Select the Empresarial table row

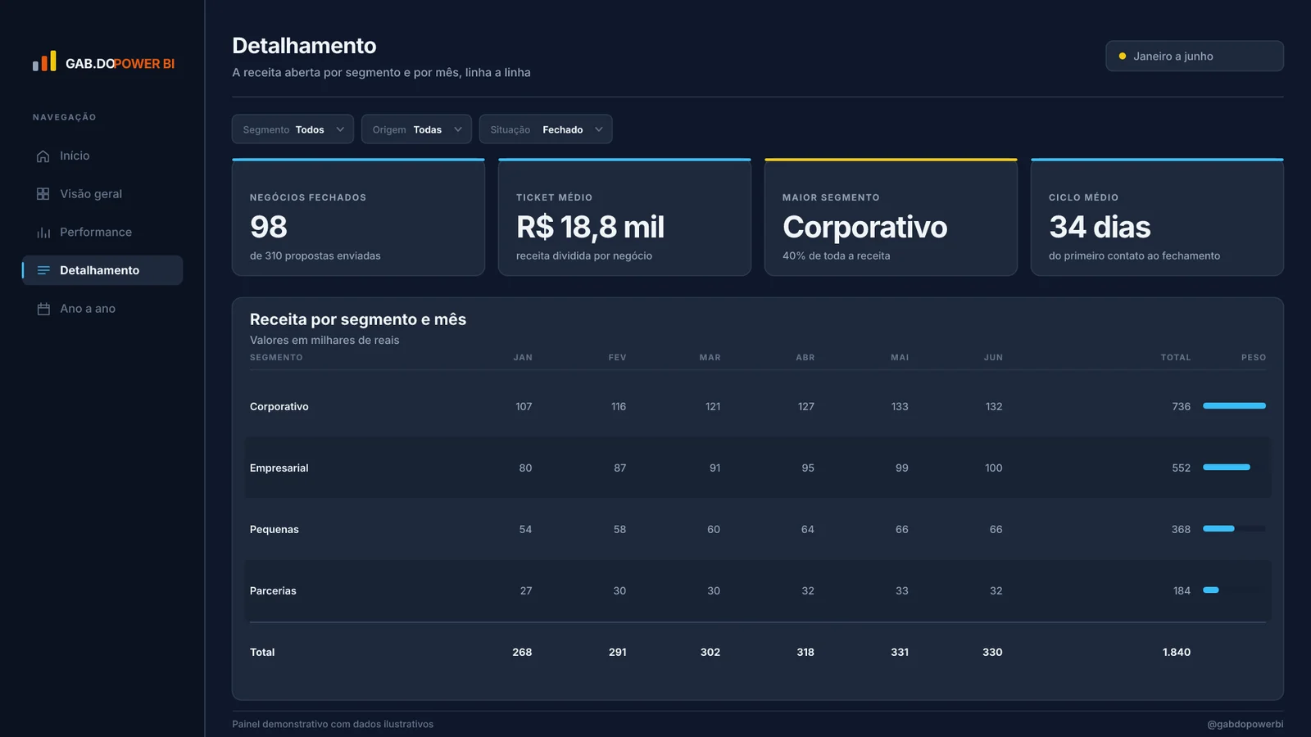coord(758,468)
